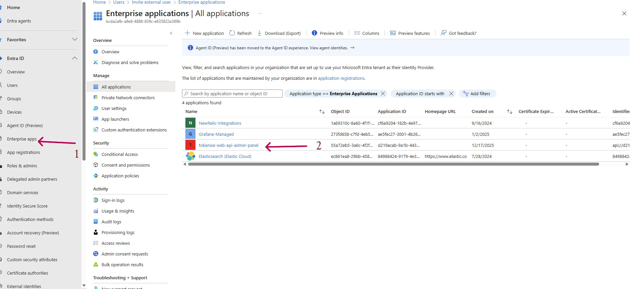Click the All applications grid icon
632x289 pixels.
pos(96,87)
